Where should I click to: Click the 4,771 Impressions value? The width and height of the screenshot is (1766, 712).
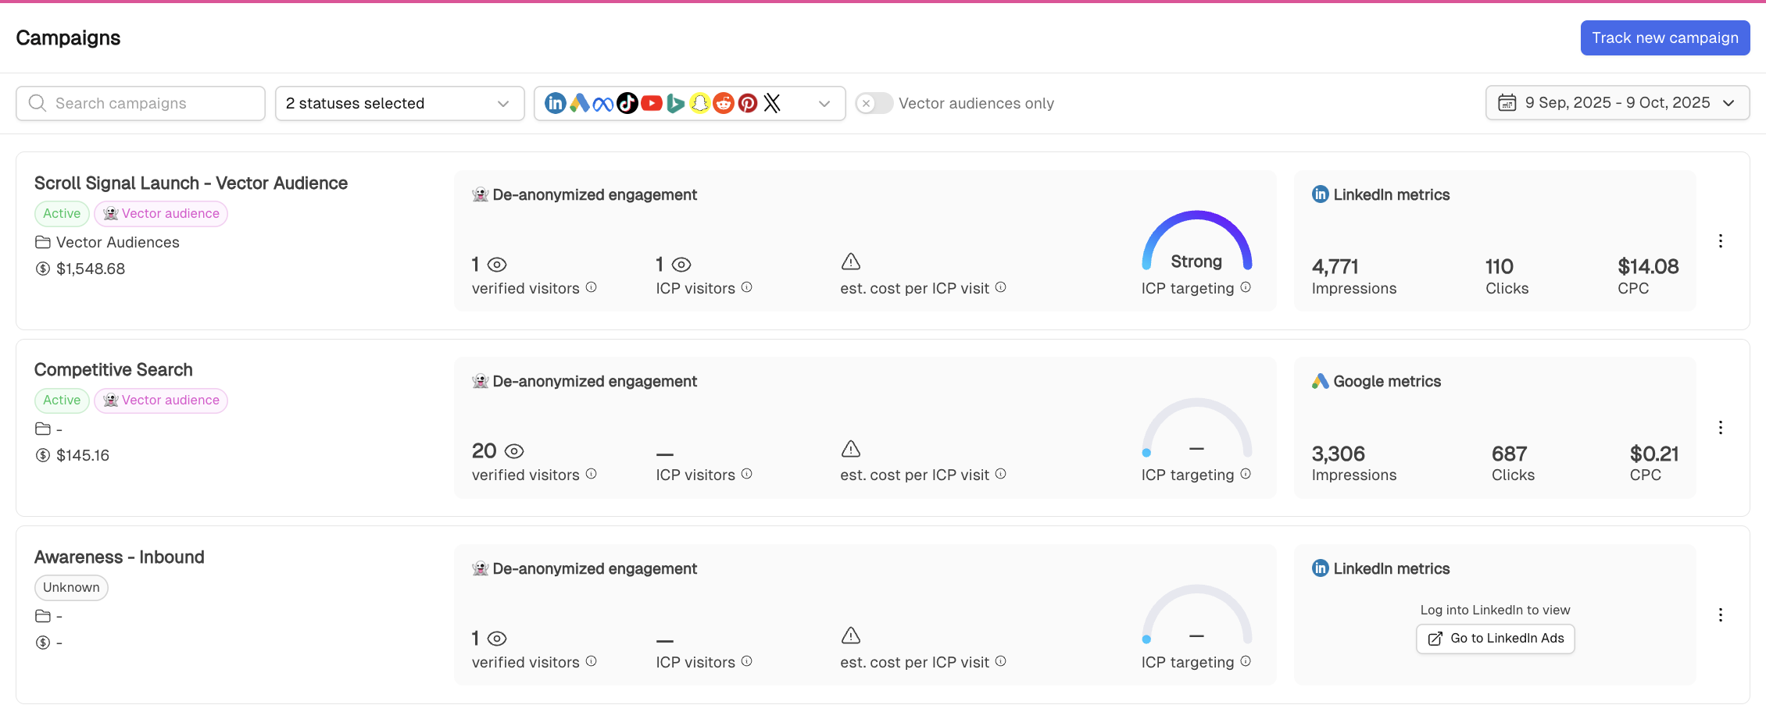(1335, 267)
